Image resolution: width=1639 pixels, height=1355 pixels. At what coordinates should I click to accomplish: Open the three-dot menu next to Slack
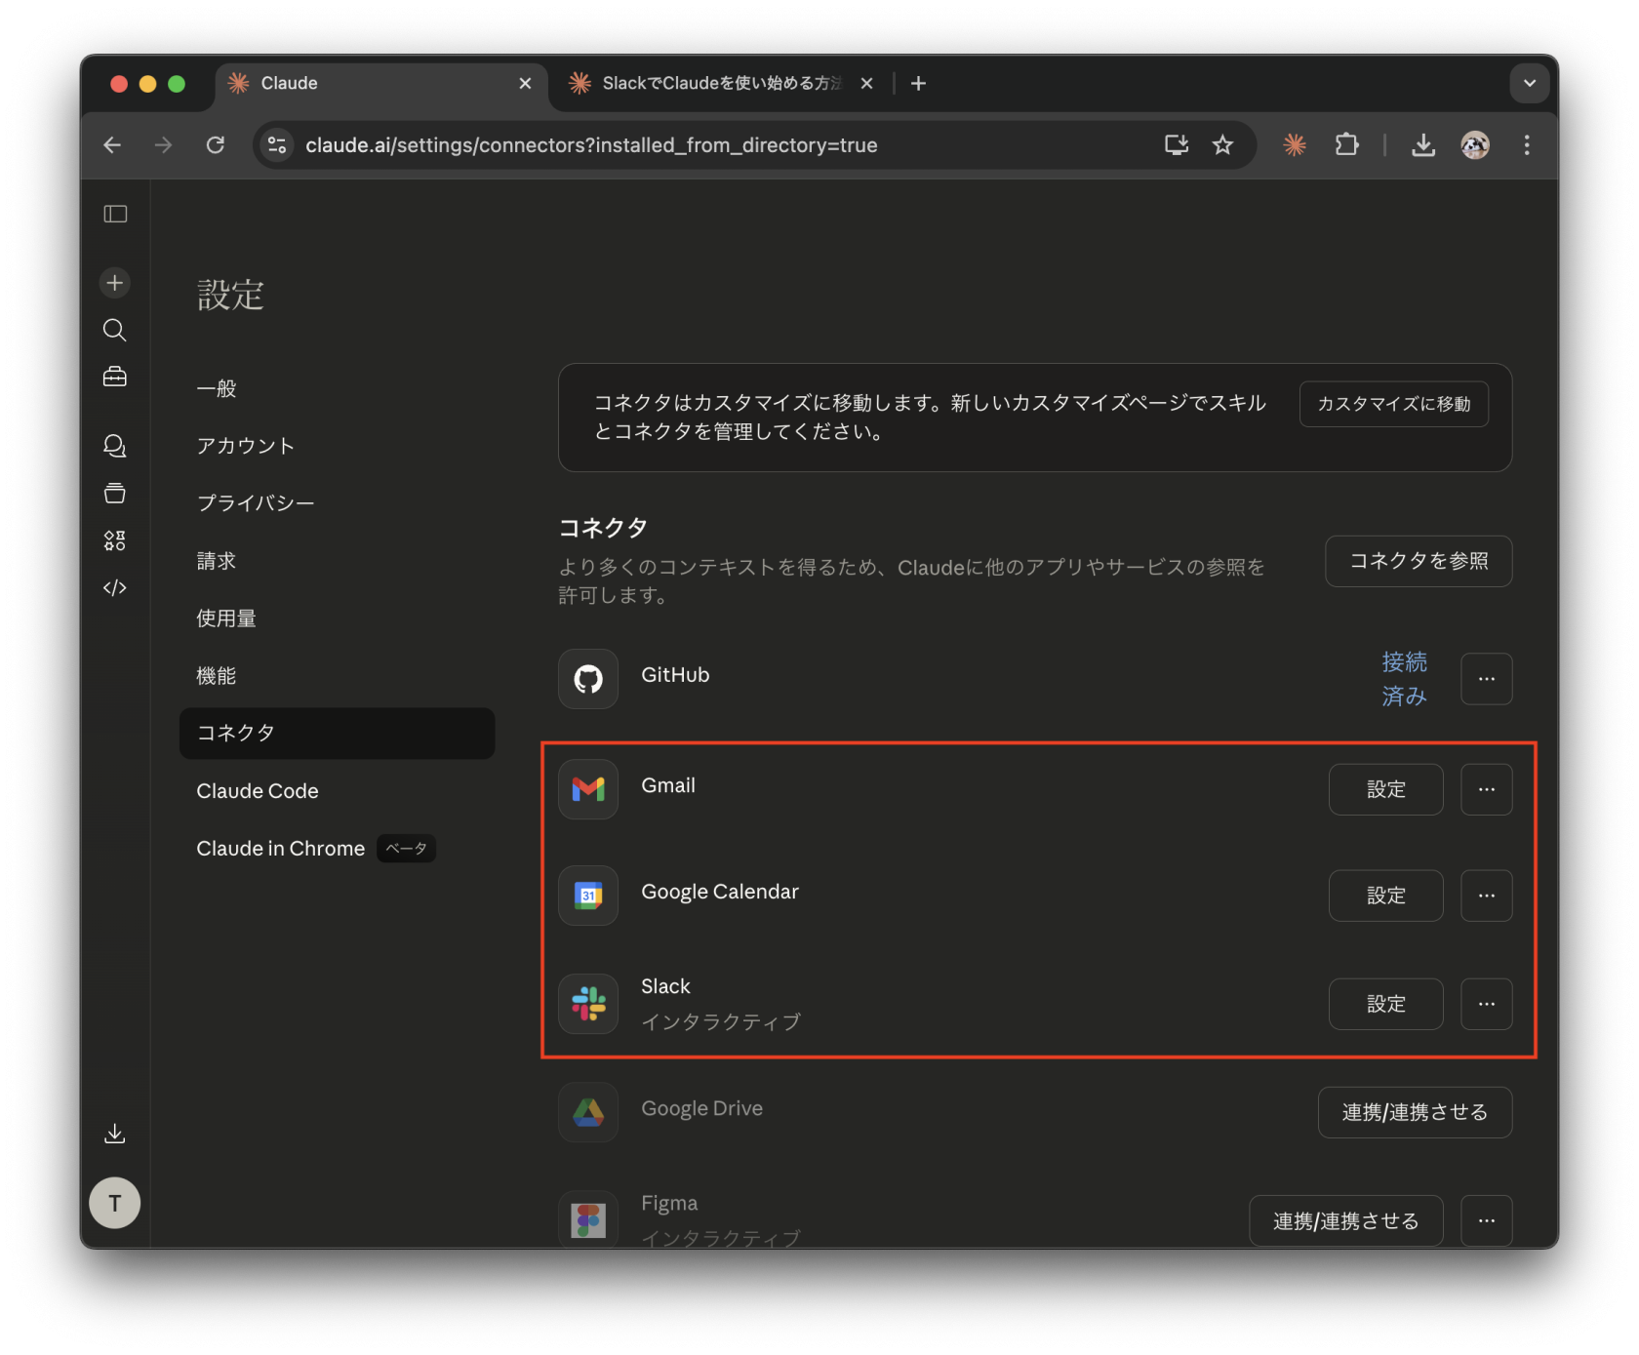click(x=1486, y=1004)
